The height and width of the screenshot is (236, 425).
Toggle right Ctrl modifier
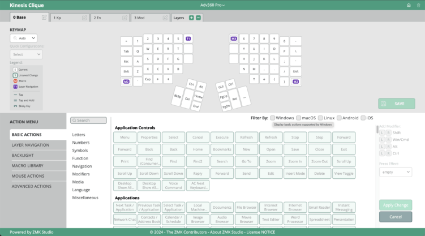388,153
